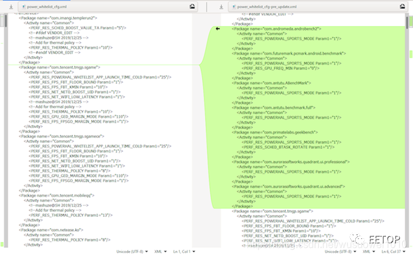This screenshot has width=413, height=256.
Task: Click the com.andromeda.androbench2 package line
Action: [276, 29]
